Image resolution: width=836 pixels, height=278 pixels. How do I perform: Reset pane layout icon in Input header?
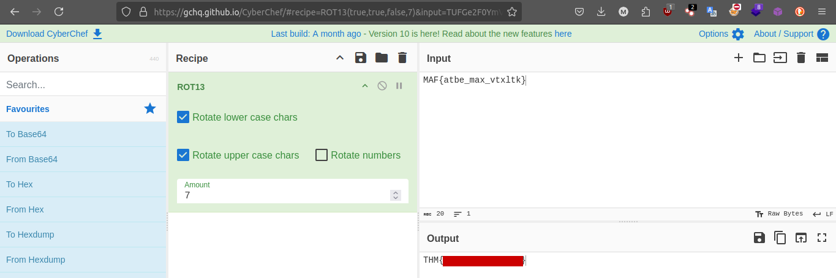[822, 58]
